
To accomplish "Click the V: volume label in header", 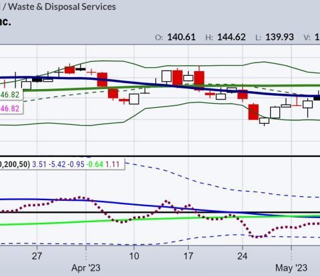I will click(307, 37).
